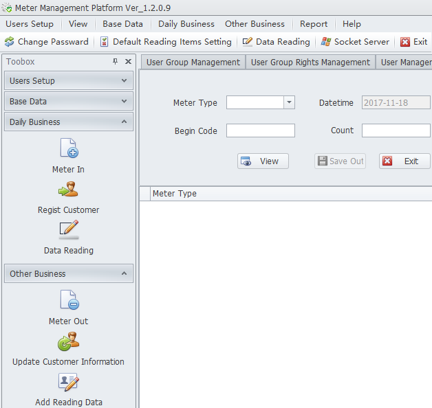
Task: Collapse the Daily Business section
Action: pos(68,122)
